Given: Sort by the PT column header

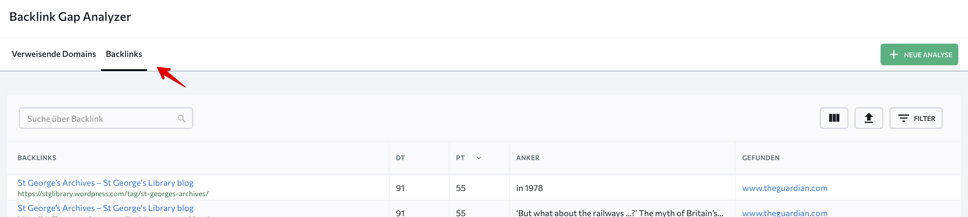Looking at the screenshot, I should [x=460, y=158].
